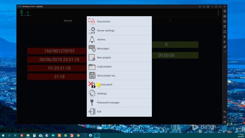Viewport: 245px width, 138px height.
Task: Open the Settings menu entry
Action: pos(119,94)
